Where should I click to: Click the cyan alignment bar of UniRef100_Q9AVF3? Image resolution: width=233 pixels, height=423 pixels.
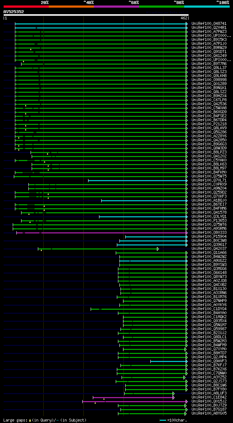click(x=169, y=361)
